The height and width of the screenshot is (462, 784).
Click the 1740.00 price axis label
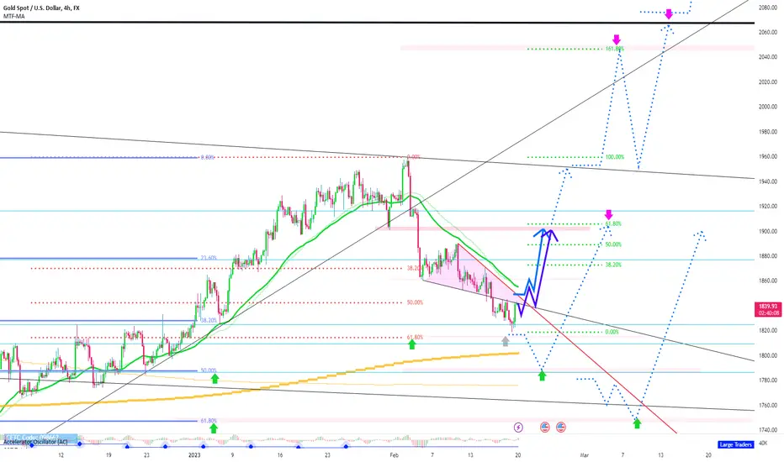point(767,429)
